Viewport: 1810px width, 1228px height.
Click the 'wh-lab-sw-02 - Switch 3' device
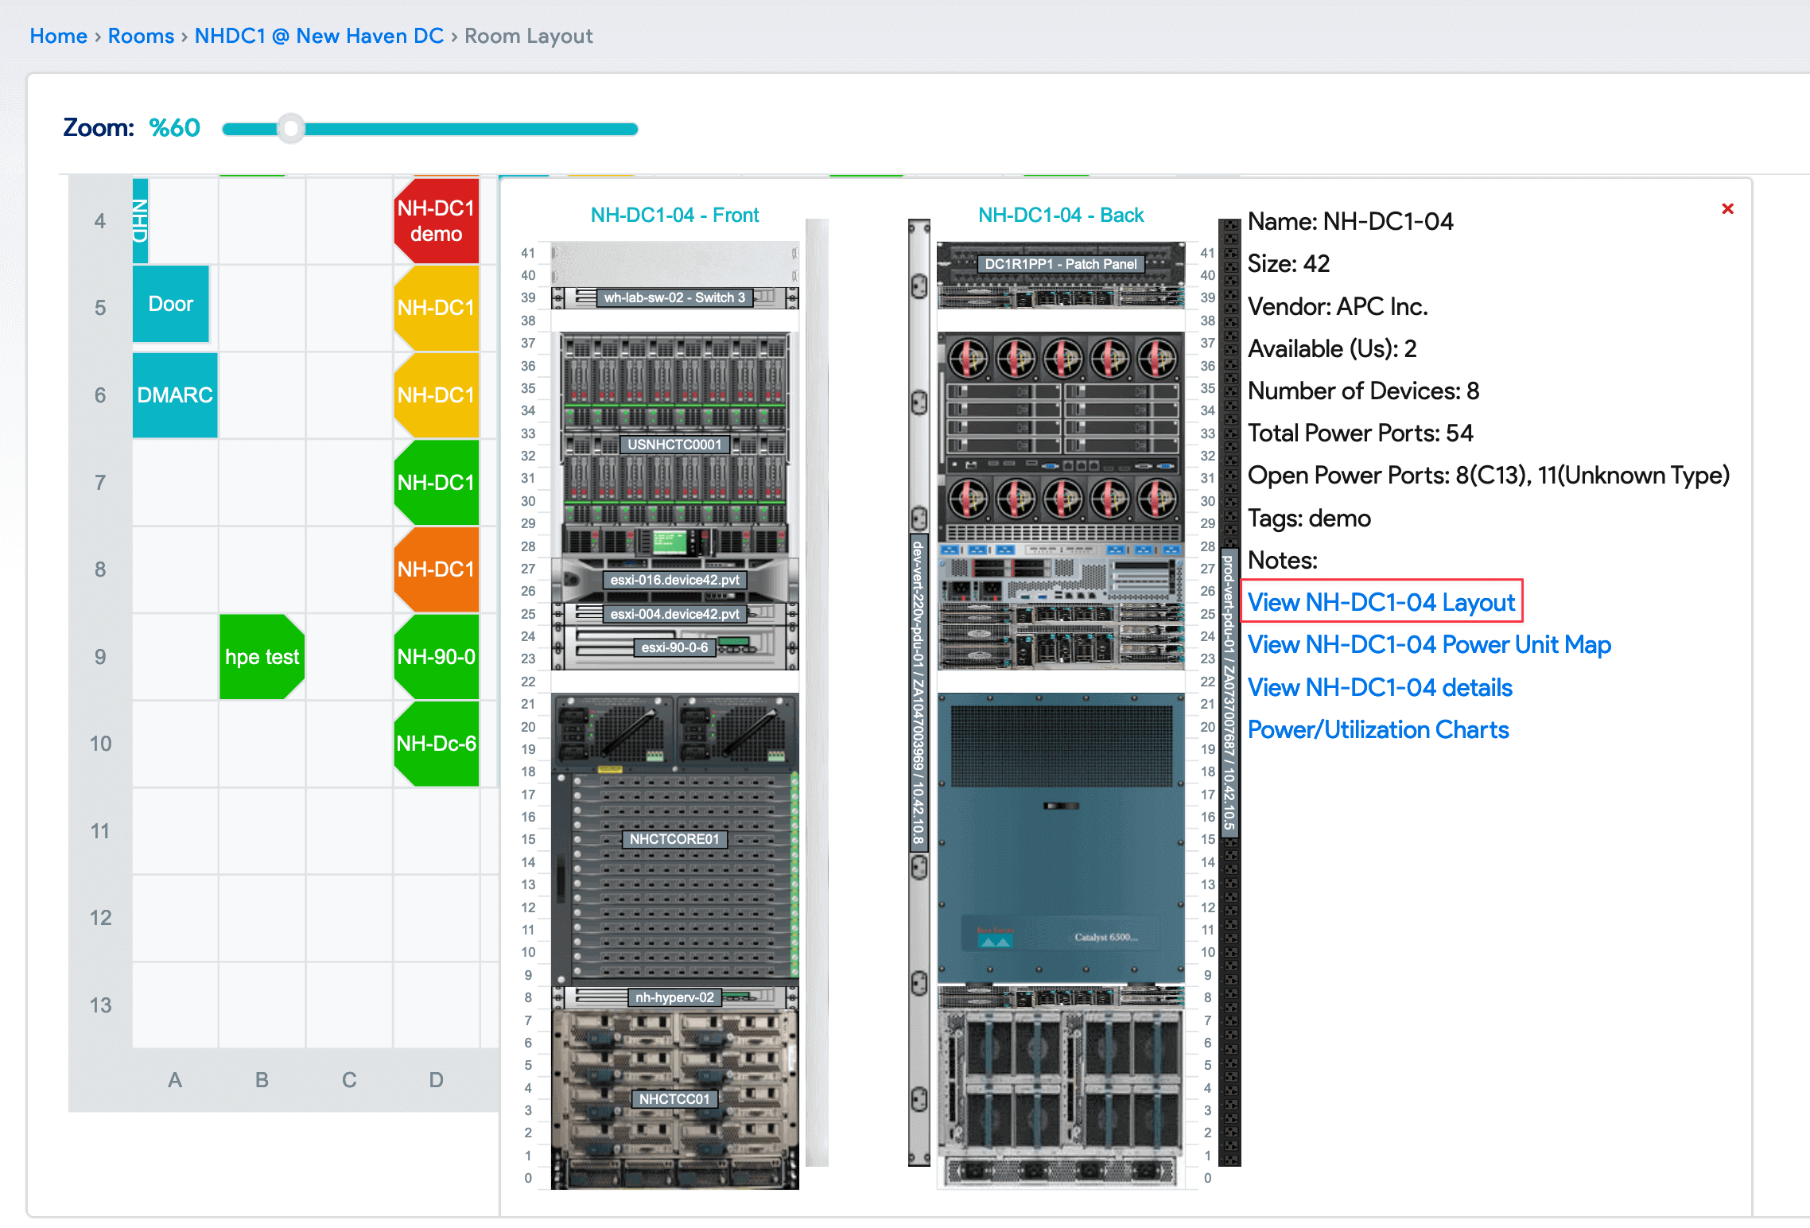673,298
